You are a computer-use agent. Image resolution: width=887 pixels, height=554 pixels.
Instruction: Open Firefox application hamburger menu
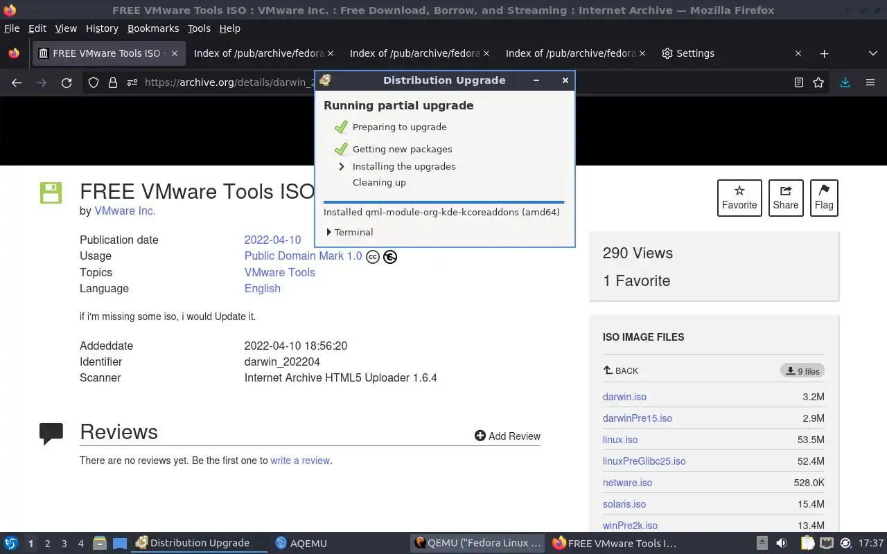pos(870,82)
